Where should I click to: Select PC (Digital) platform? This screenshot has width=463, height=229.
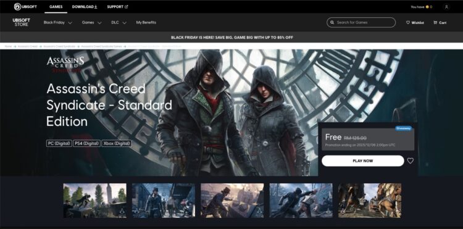[59, 143]
